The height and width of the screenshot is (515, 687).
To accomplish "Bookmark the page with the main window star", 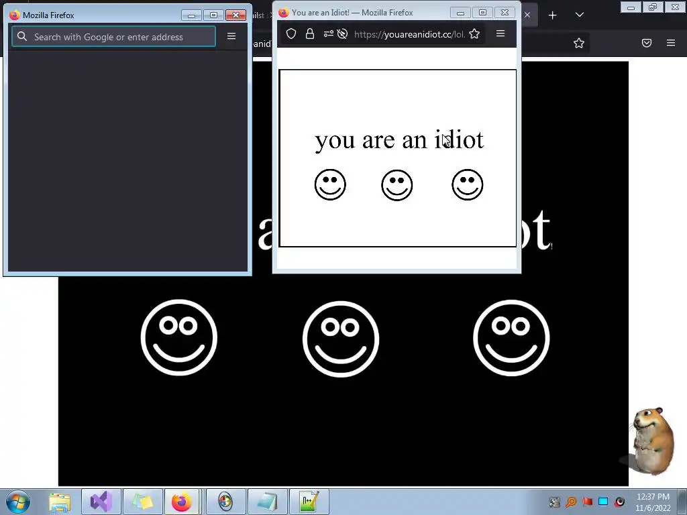I will click(579, 43).
